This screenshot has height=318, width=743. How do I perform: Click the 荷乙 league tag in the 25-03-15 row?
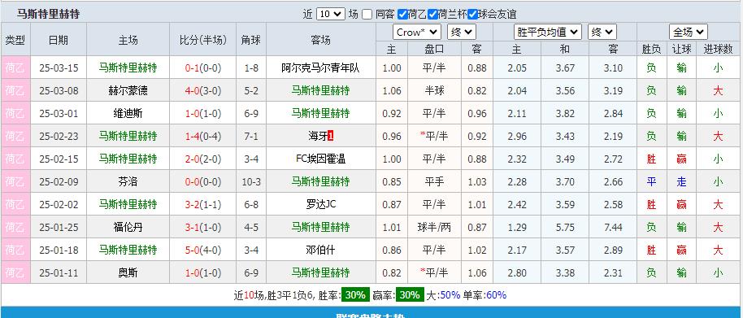[15, 68]
